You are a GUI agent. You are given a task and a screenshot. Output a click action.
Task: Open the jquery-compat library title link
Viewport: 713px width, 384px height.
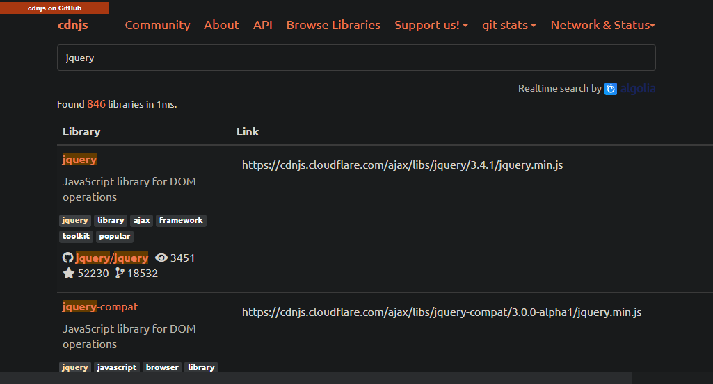pos(100,307)
